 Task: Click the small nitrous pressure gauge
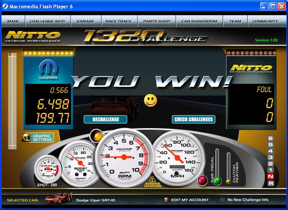[x=48, y=169]
